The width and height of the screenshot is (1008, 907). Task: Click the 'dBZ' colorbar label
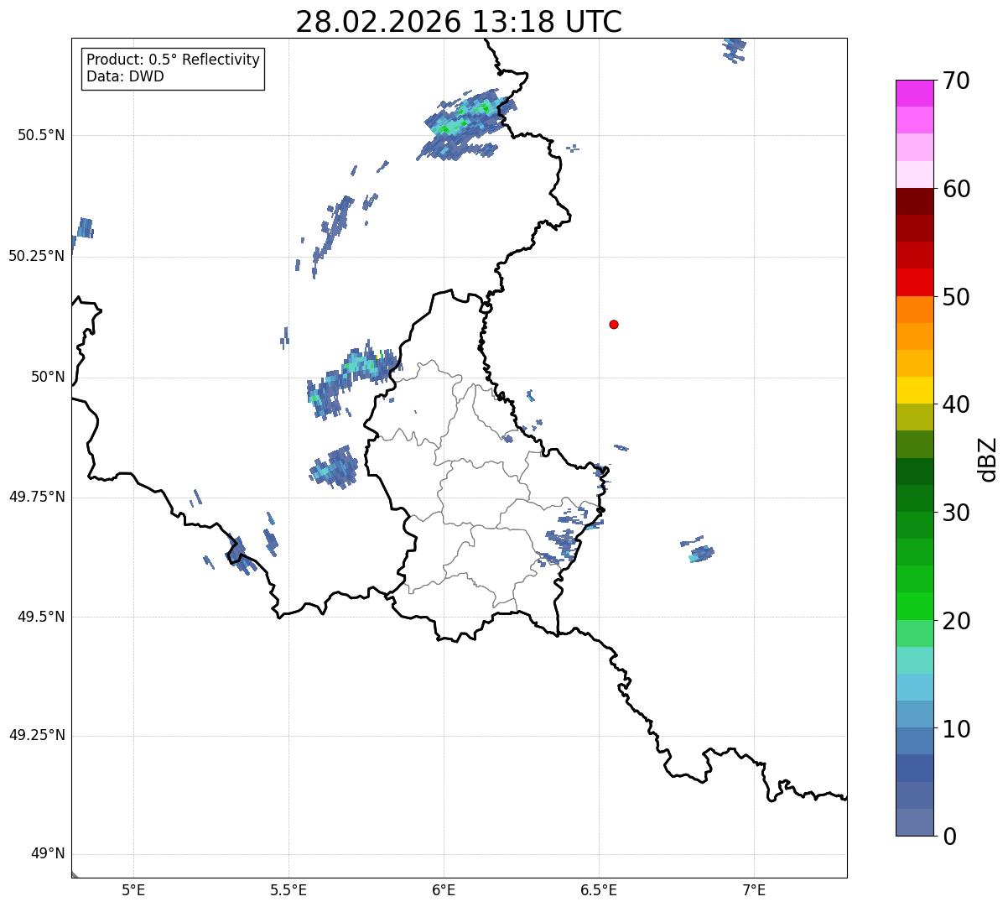pos(987,458)
